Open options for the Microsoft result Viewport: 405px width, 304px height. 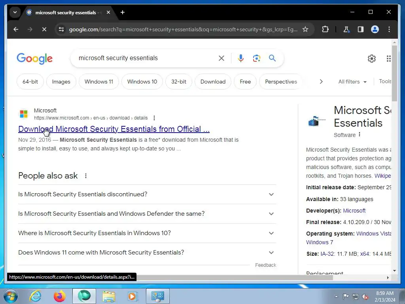point(154,118)
